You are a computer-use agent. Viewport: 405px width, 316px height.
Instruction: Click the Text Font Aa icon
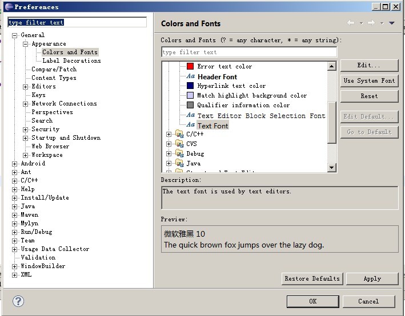pos(190,125)
